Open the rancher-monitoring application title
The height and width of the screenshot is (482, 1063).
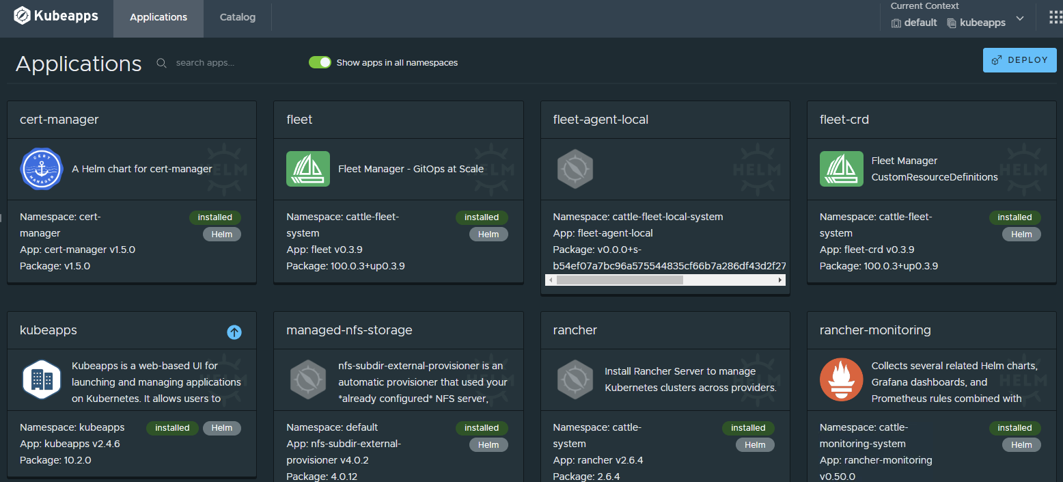pos(875,330)
